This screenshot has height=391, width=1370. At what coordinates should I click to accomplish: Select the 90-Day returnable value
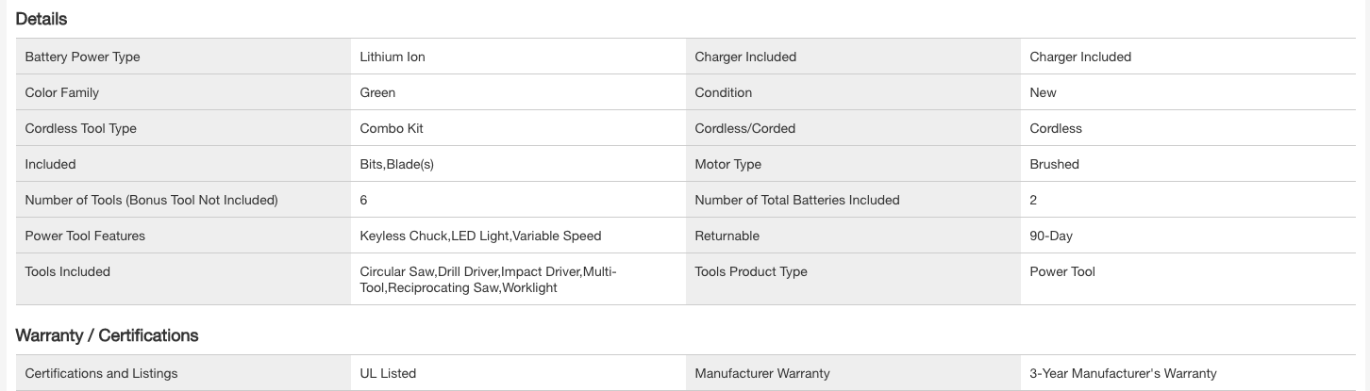[1051, 236]
